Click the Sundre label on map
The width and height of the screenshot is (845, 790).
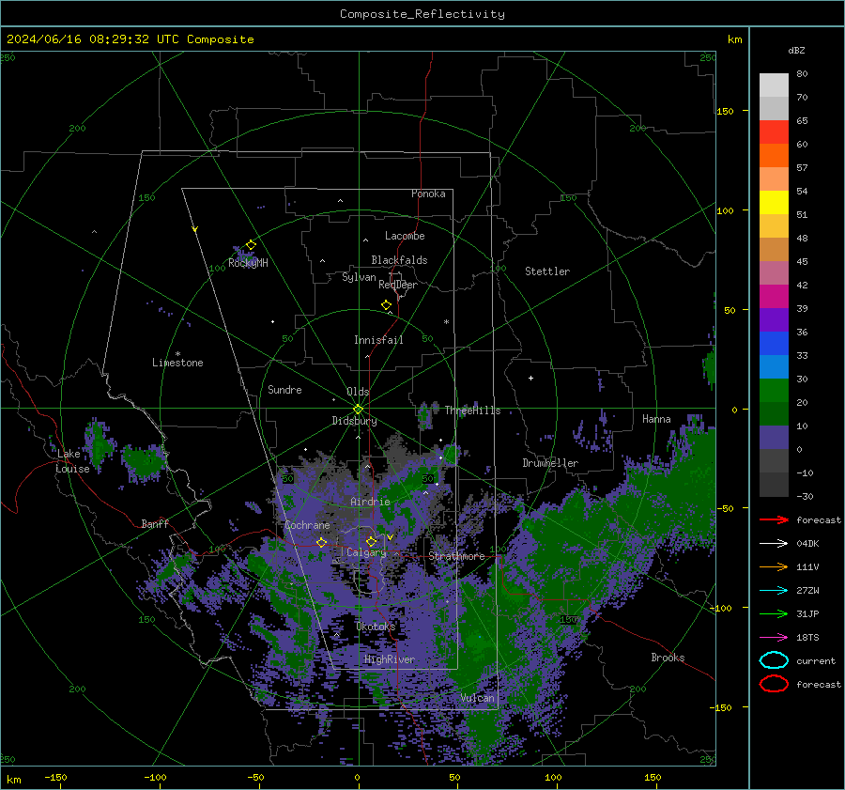(284, 389)
